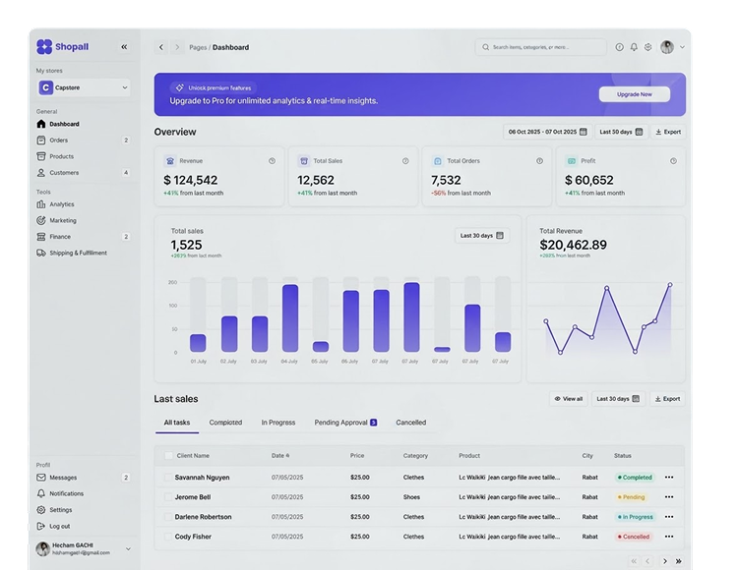Sort by the Date column header
This screenshot has height=570, width=738.
[280, 455]
